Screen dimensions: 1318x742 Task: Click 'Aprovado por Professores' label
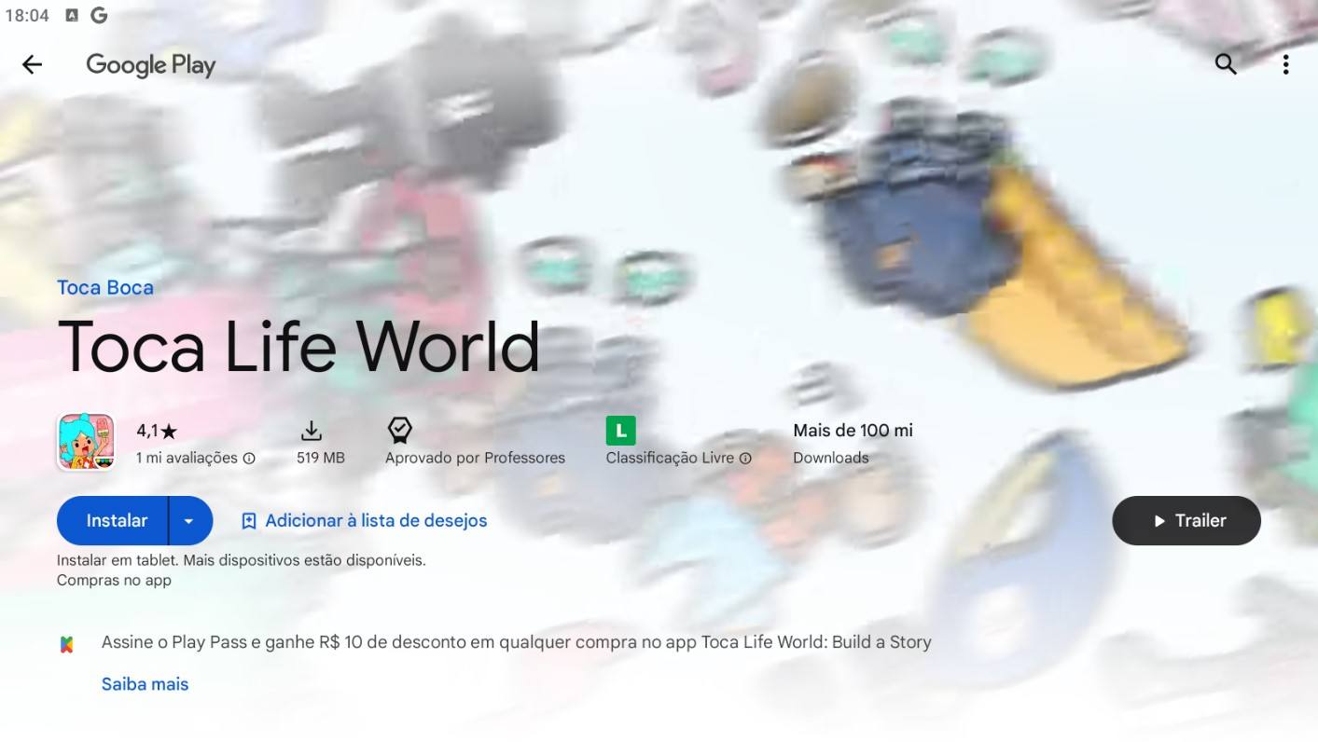pos(475,458)
